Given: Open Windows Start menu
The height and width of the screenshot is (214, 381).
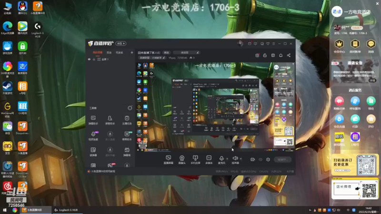Looking at the screenshot, I should [x=4, y=210].
